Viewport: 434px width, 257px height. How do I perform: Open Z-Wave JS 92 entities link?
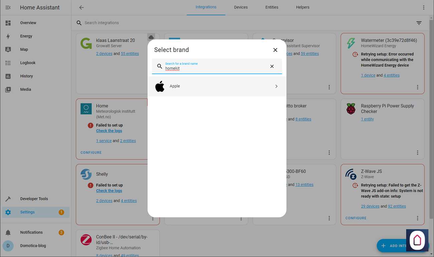397,206
